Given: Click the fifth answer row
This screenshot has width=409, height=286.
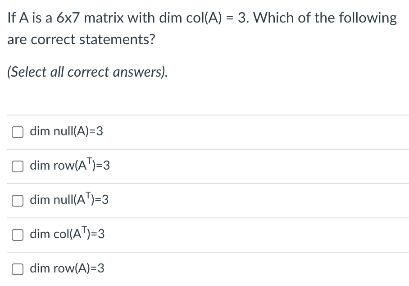Looking at the screenshot, I should 203,268.
